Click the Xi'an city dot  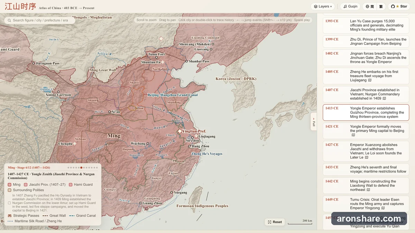coord(110,112)
